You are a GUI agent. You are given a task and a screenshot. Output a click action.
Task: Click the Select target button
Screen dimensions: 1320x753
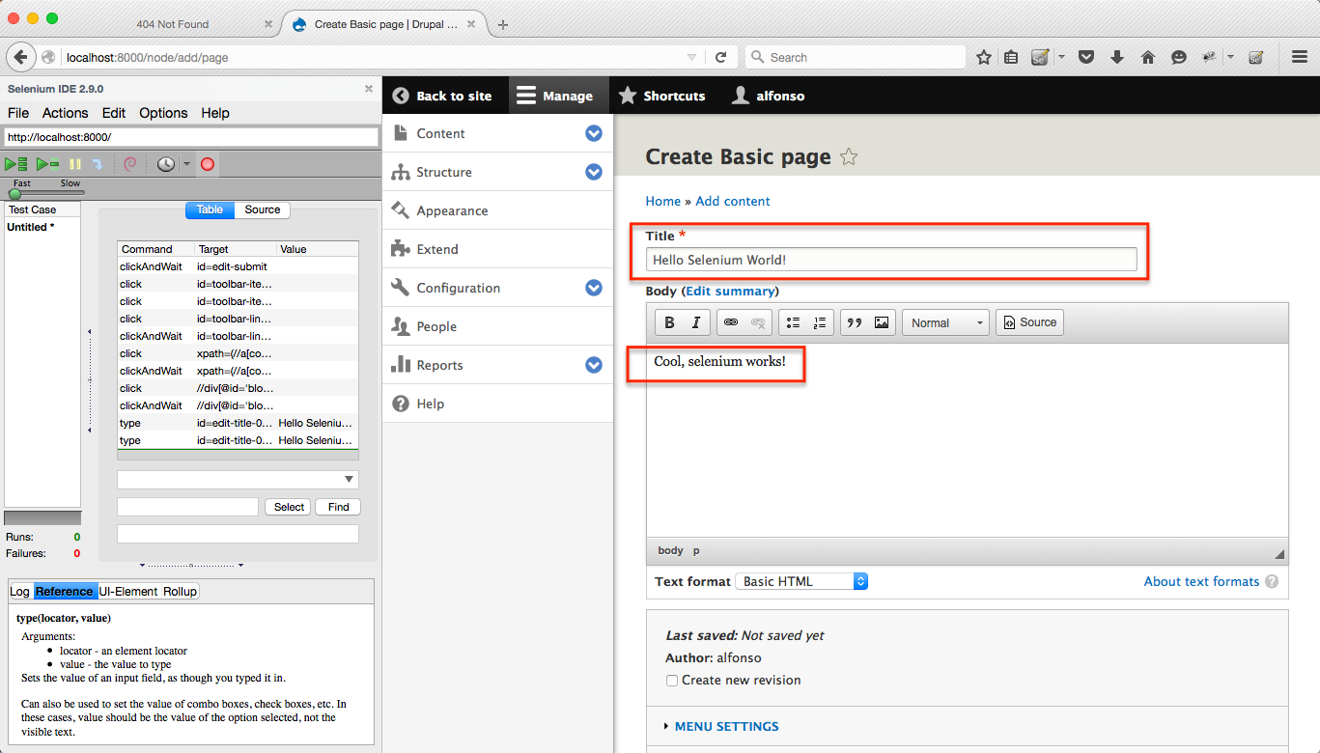click(x=289, y=507)
